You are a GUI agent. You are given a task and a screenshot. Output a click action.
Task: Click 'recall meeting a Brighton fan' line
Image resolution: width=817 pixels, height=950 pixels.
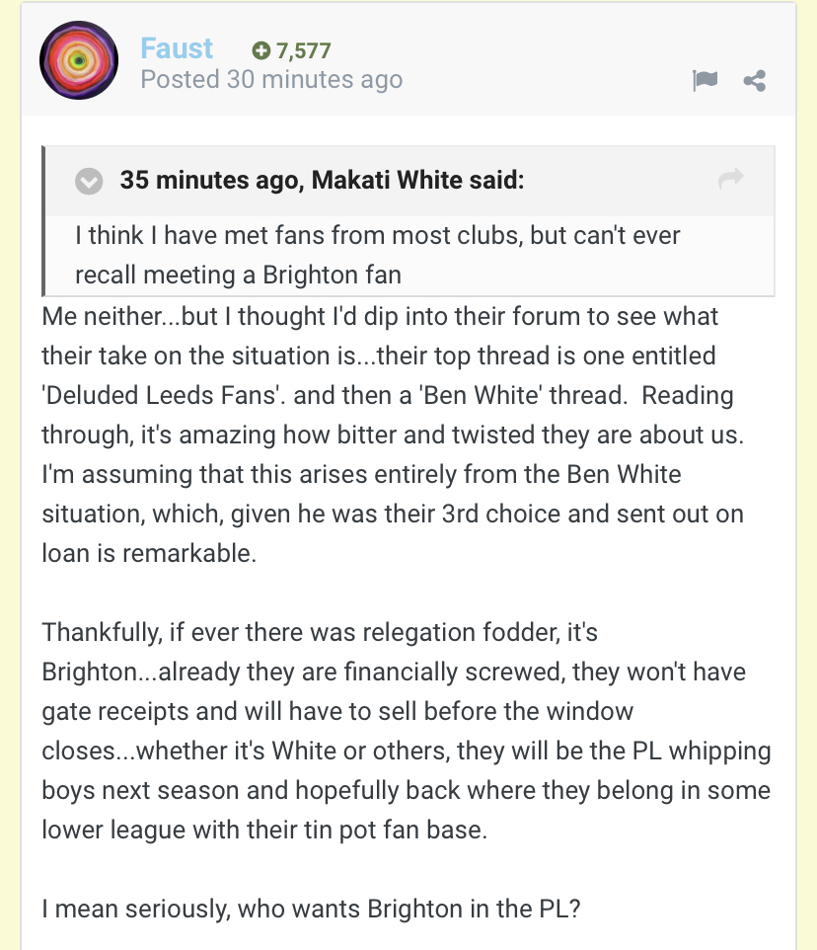tap(239, 276)
